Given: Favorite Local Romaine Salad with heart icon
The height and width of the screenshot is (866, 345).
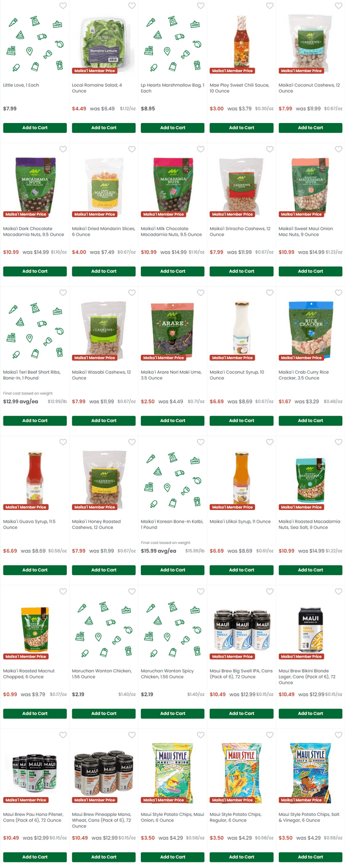Looking at the screenshot, I should click(132, 6).
